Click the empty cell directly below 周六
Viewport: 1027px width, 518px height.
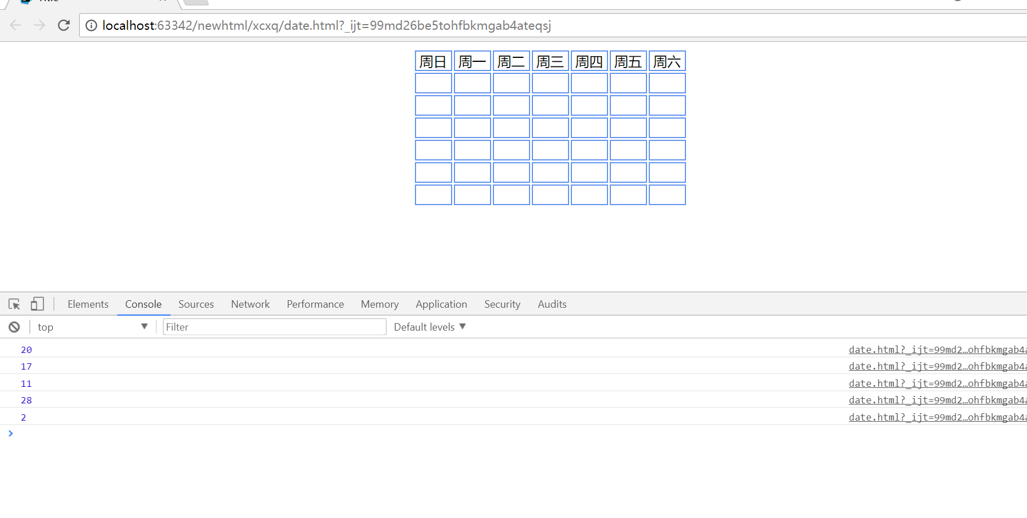[667, 83]
